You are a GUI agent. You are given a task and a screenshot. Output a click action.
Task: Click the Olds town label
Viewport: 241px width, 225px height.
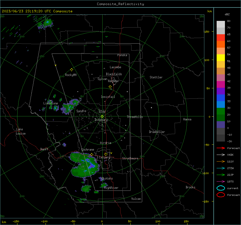tap(102, 112)
